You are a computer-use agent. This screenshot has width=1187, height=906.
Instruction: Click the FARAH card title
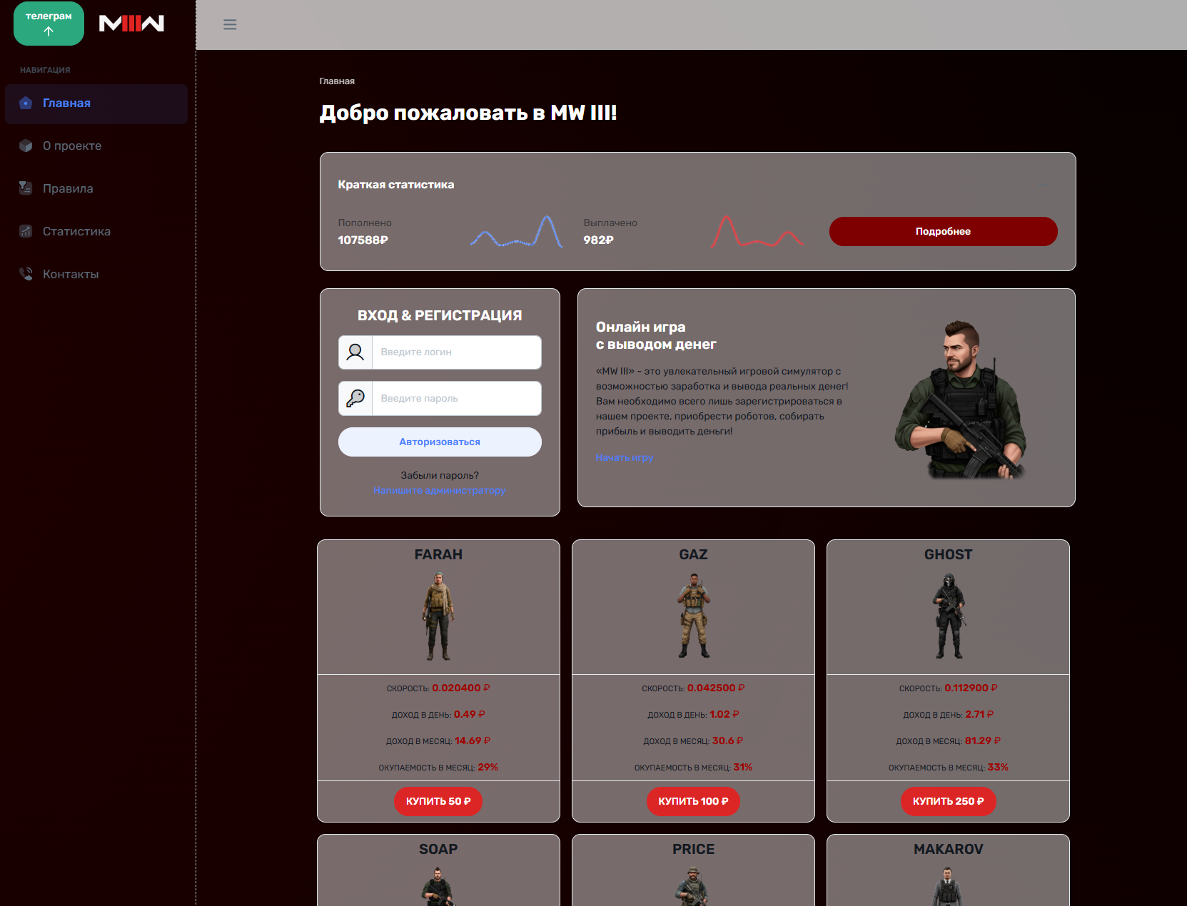click(438, 554)
